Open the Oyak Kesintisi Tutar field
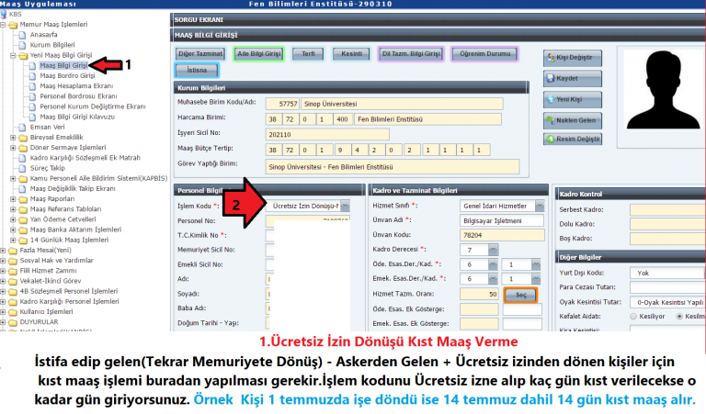Image resolution: width=706 pixels, height=414 pixels. pyautogui.click(x=667, y=303)
